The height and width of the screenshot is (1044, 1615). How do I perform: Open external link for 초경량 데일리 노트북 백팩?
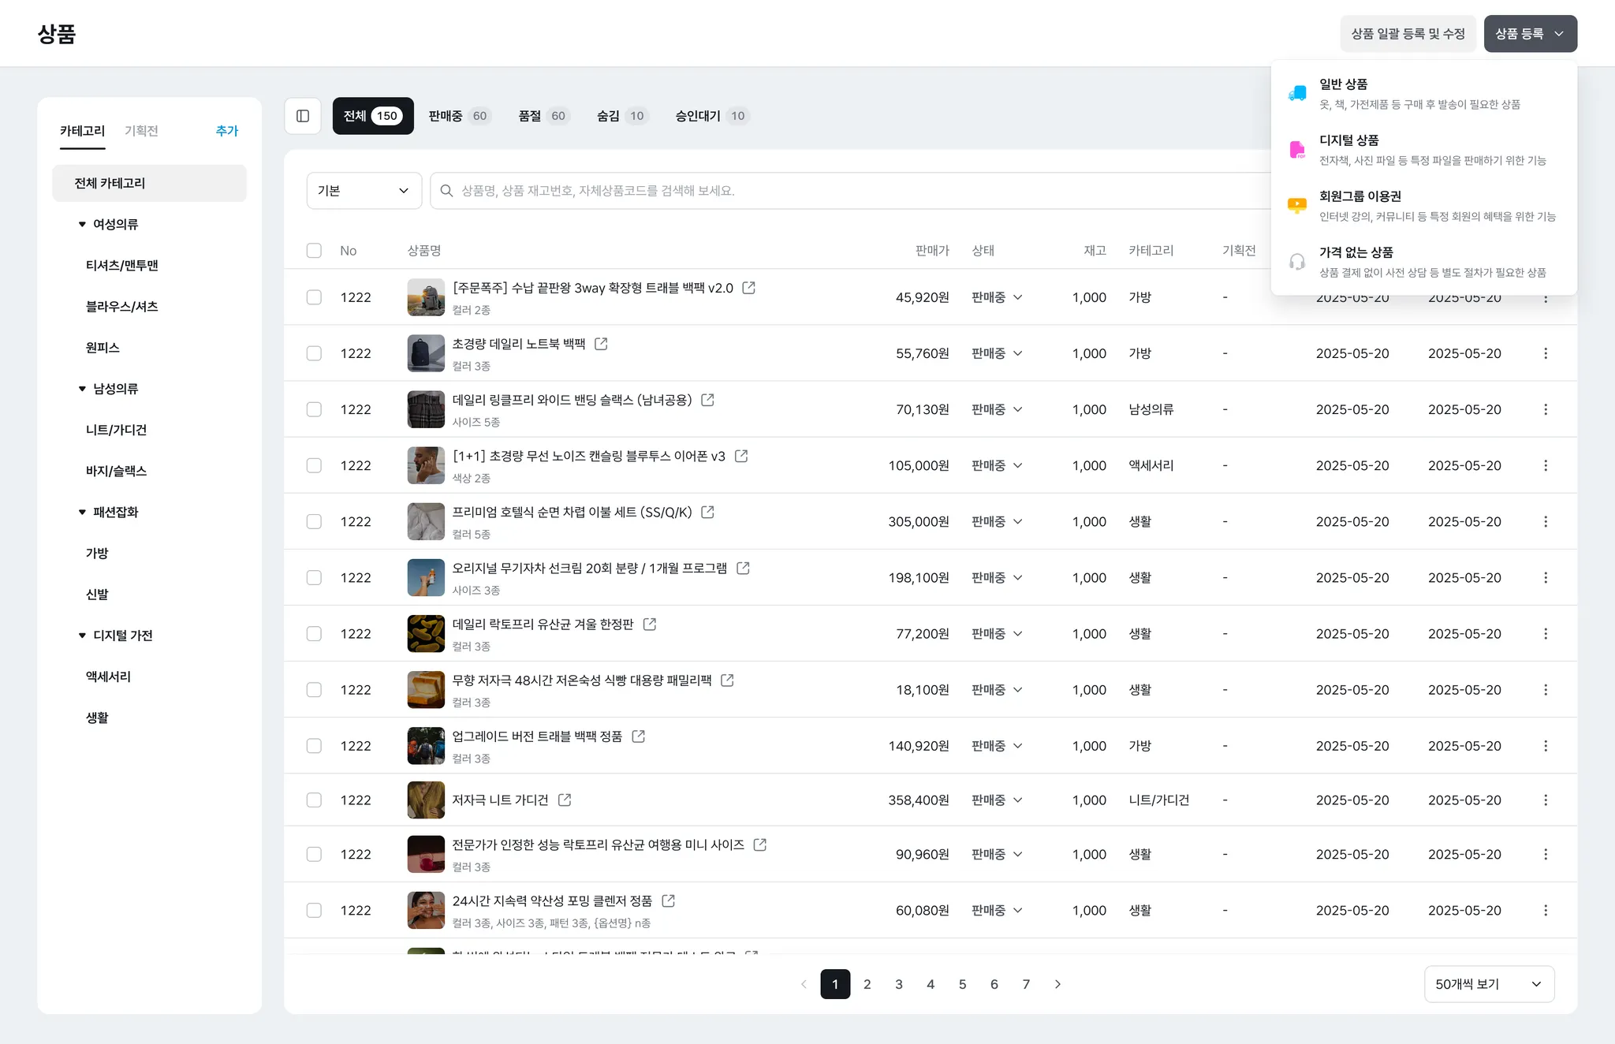(601, 344)
